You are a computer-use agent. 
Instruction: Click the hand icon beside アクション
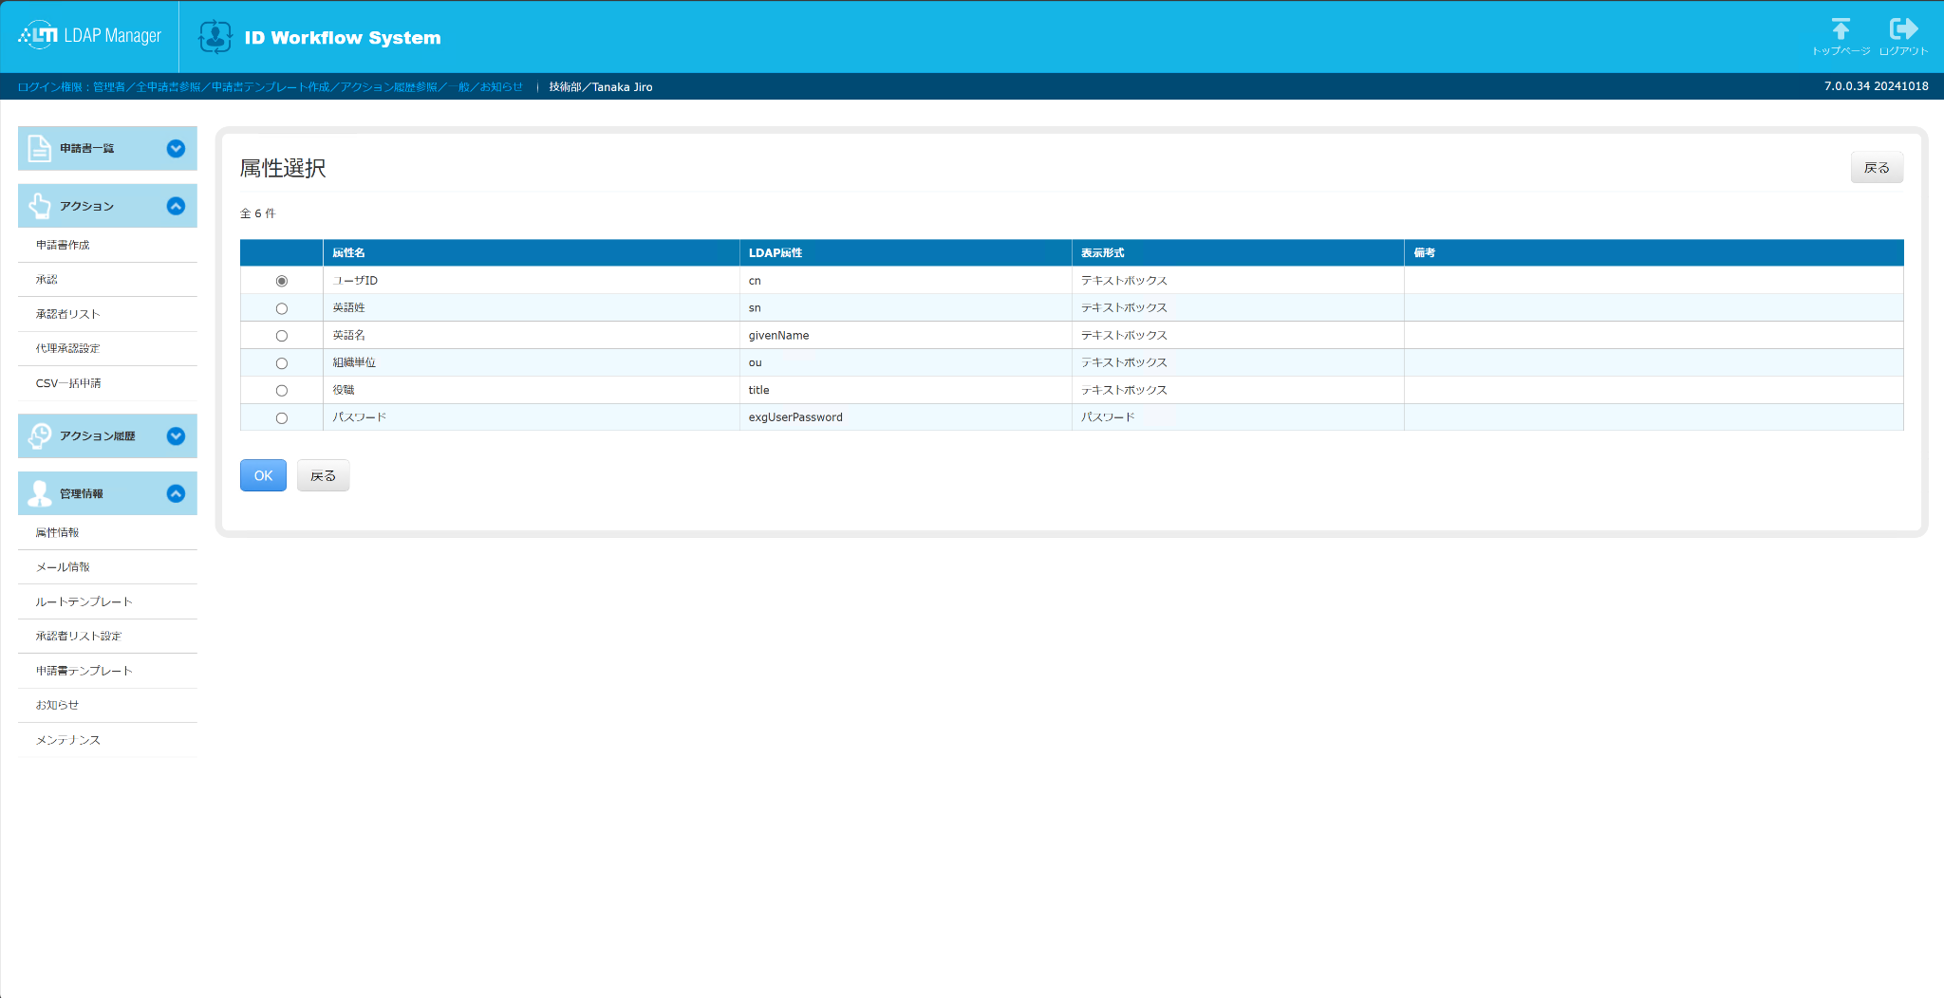(x=40, y=206)
